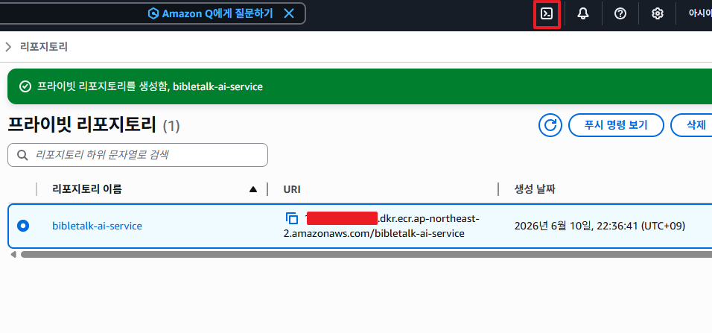Open the notifications bell

[x=583, y=14]
